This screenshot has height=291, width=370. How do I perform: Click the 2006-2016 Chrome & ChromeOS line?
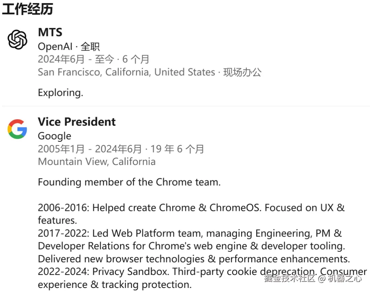click(x=191, y=208)
